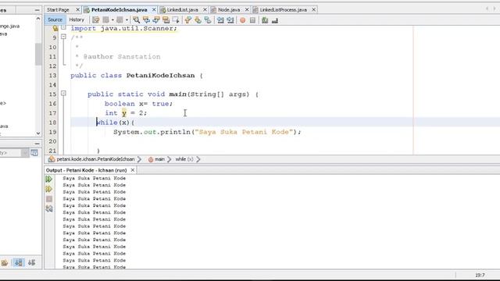Image resolution: width=500 pixels, height=281 pixels.
Task: Click the Forward navigation arrow icon
Action: point(120,20)
